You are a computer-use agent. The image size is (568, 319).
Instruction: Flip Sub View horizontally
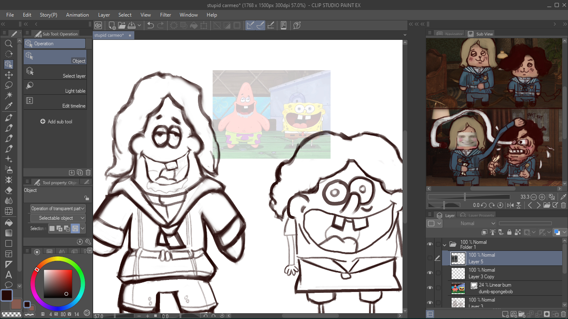coord(510,205)
